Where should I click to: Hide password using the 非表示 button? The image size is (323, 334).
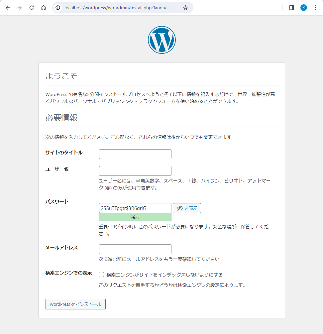pos(187,208)
